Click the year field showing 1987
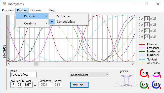Viewport: 164px width, 93px height. pyautogui.click(x=28, y=85)
